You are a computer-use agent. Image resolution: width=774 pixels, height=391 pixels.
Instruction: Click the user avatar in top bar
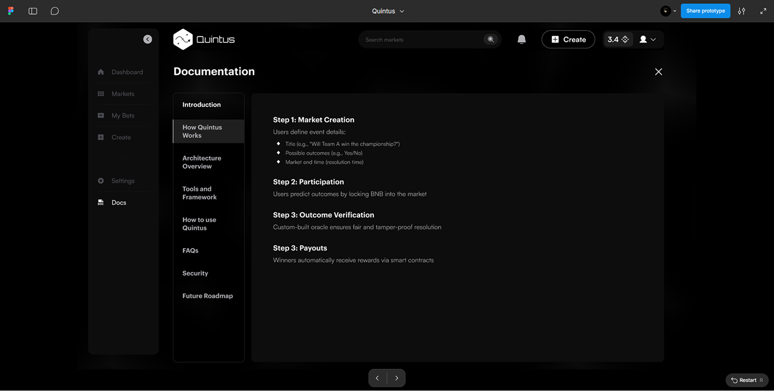pos(665,11)
